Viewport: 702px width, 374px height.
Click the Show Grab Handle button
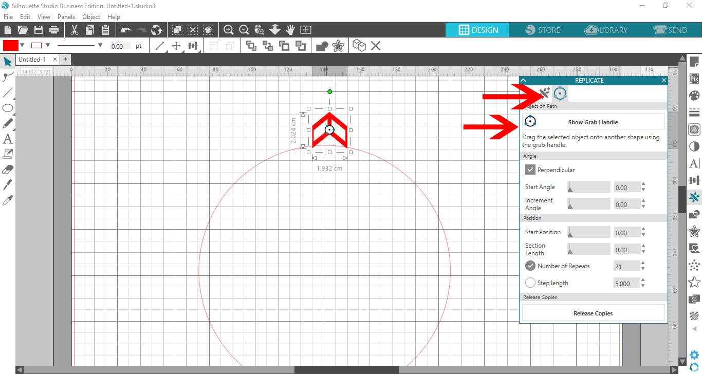[x=594, y=122]
